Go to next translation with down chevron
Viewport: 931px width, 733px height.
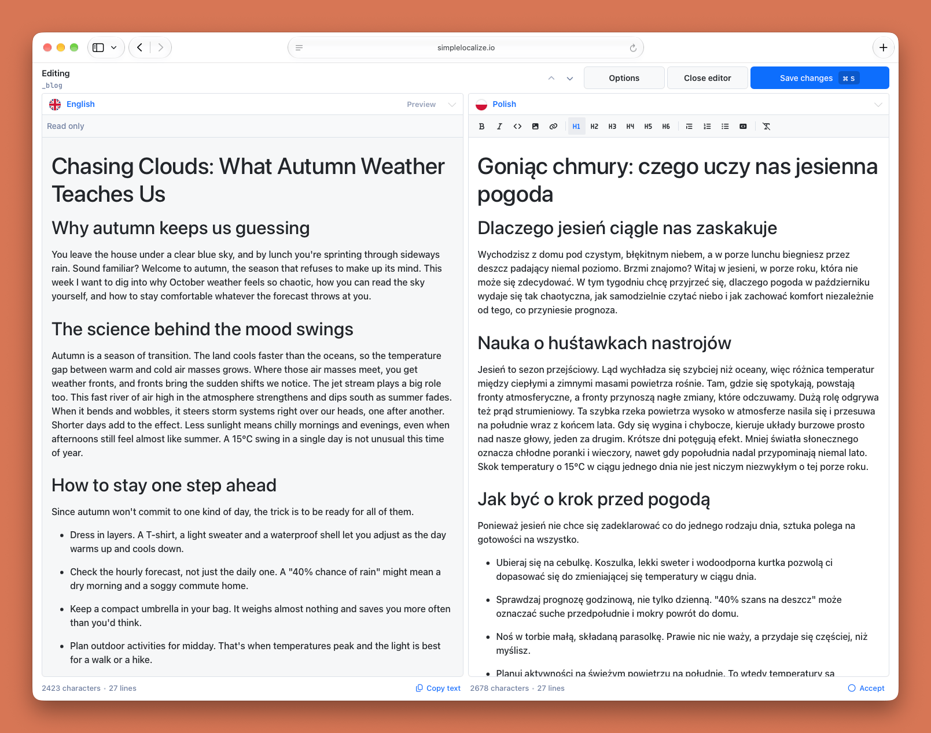[570, 78]
